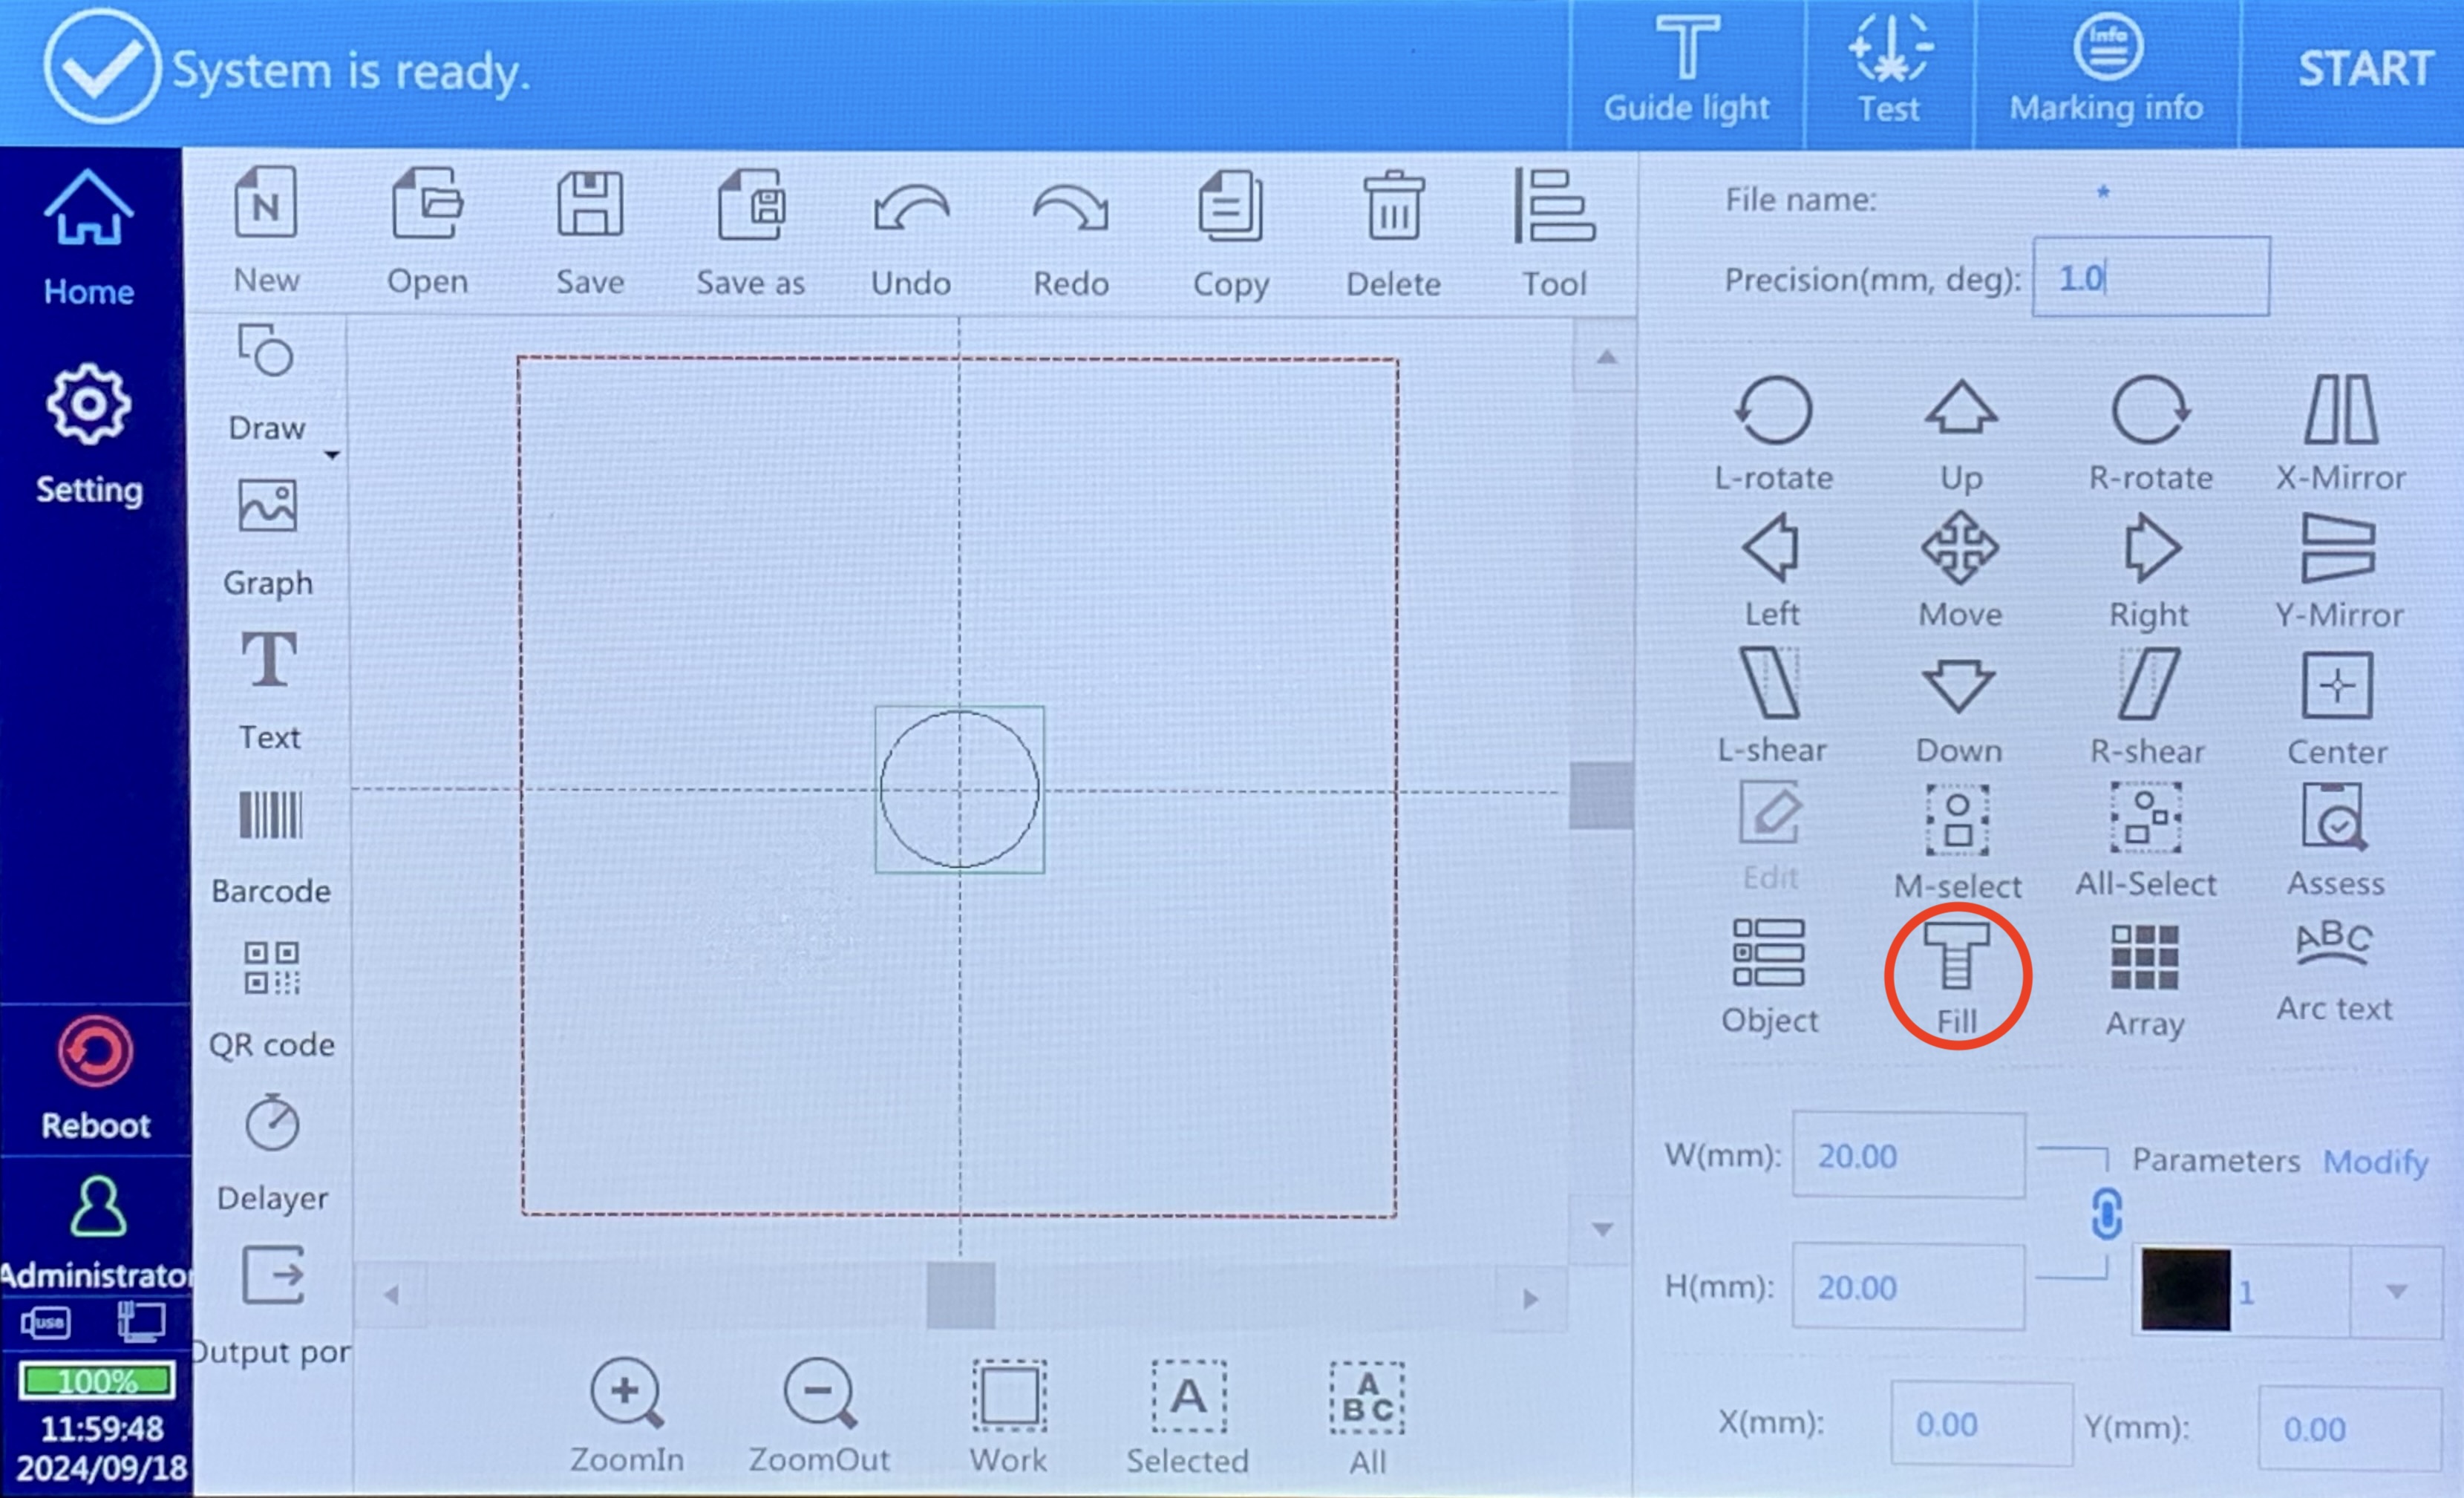Open the pen number dropdown arrow

(2396, 1291)
